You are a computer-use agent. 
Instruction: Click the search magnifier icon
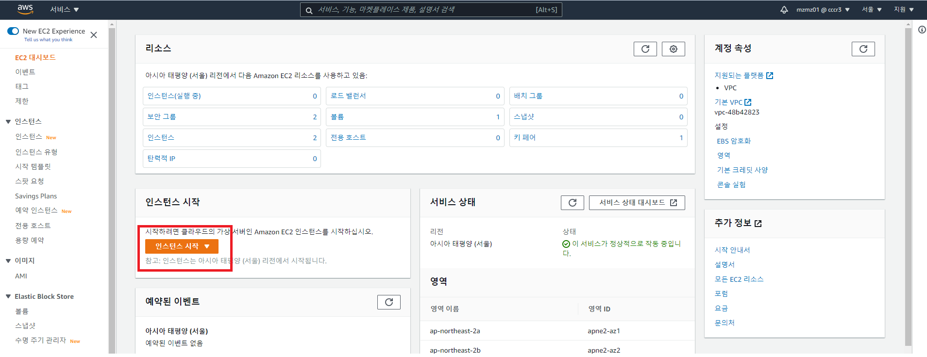click(x=309, y=10)
